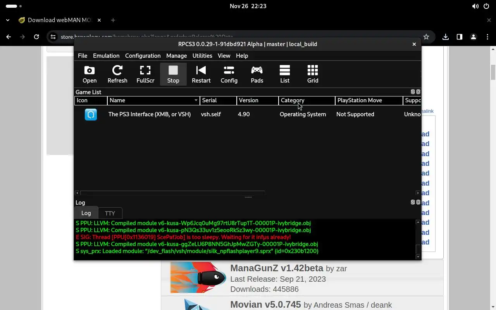Image resolution: width=496 pixels, height=310 pixels.
Task: Click Not Supported cell
Action: 355,114
